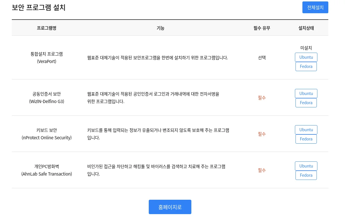Select the 통합설치 프로그램 (VeraPort) name
The height and width of the screenshot is (217, 345).
47,58
